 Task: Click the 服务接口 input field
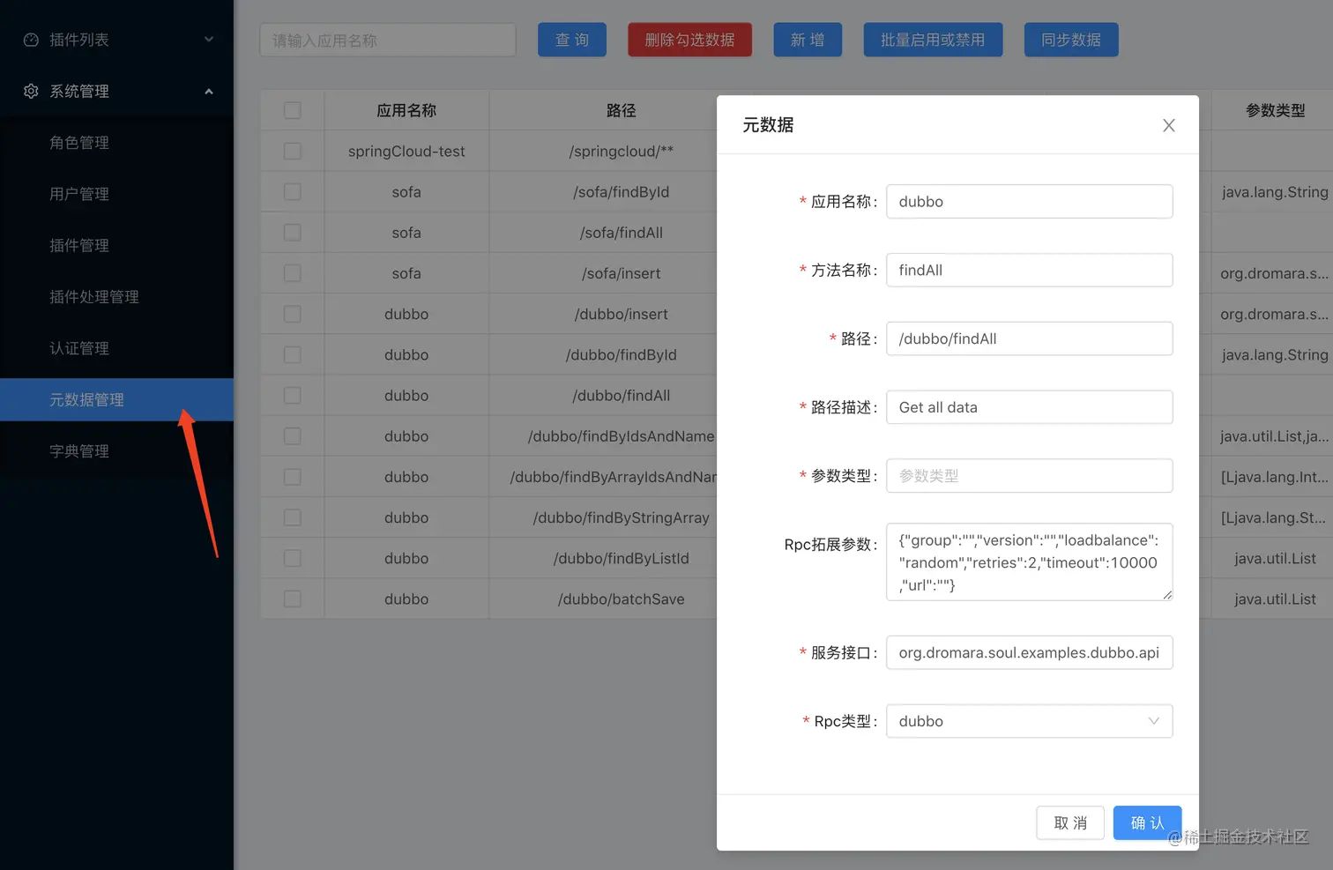1029,652
